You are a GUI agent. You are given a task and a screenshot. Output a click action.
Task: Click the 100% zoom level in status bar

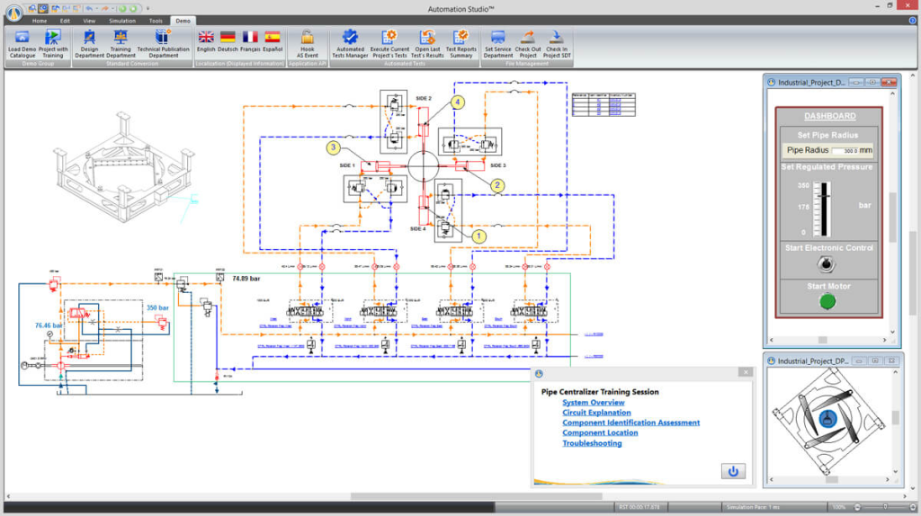click(839, 507)
